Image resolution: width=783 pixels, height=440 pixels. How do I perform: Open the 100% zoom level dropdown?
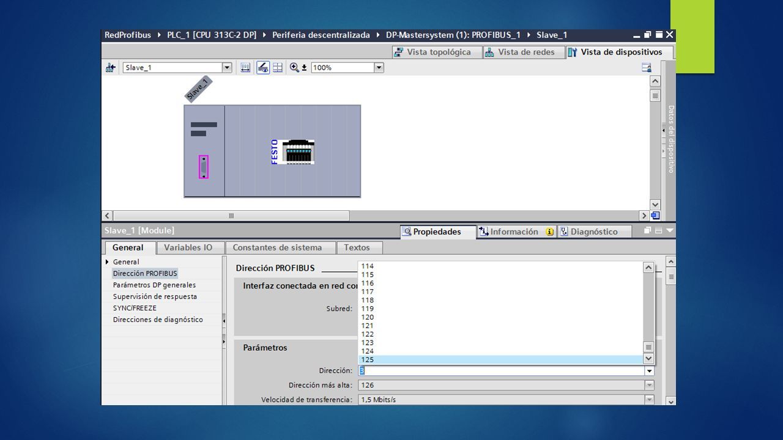379,68
